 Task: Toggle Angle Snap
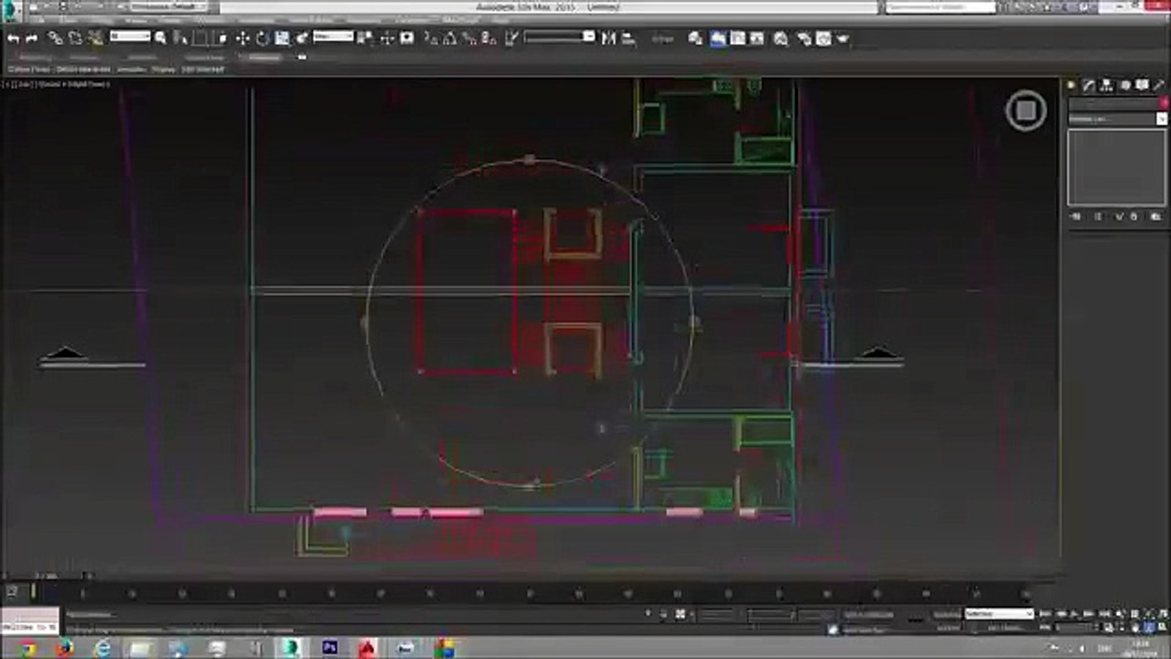tap(450, 38)
